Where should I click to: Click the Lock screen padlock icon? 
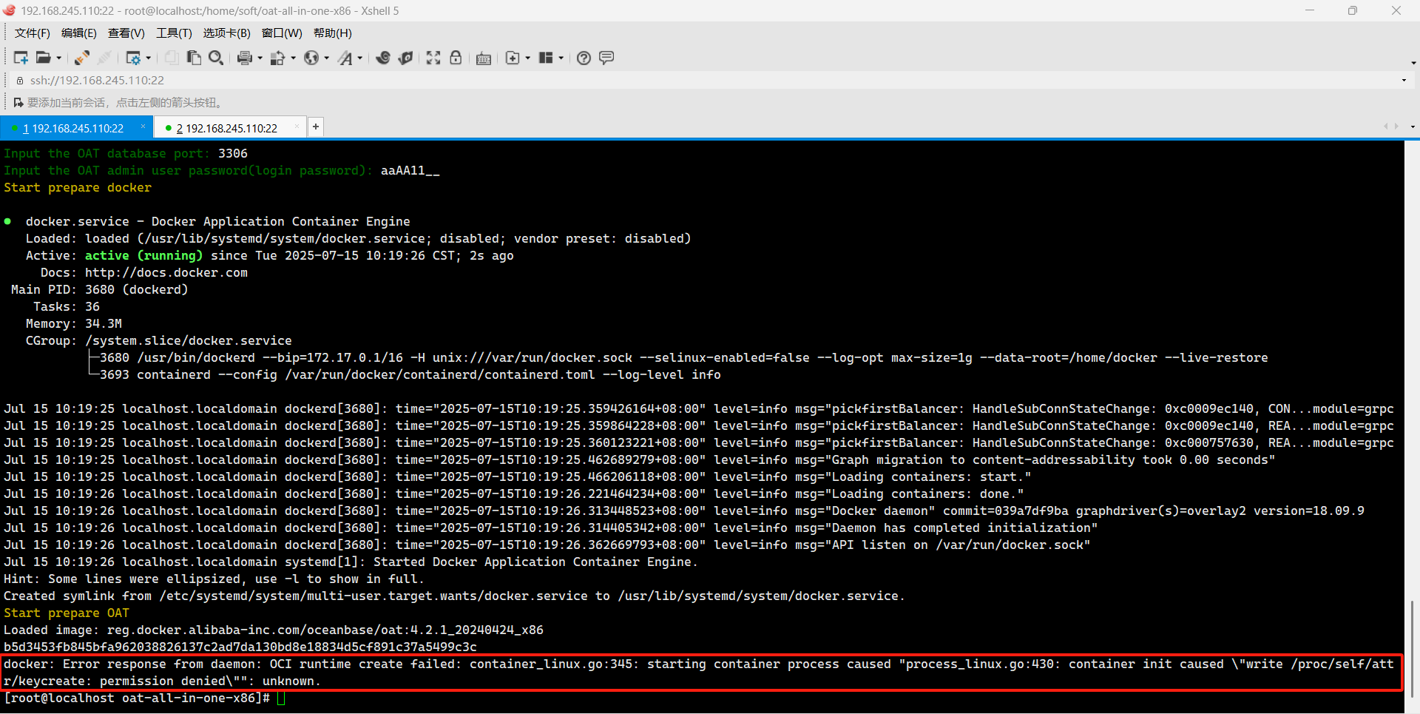[x=456, y=58]
